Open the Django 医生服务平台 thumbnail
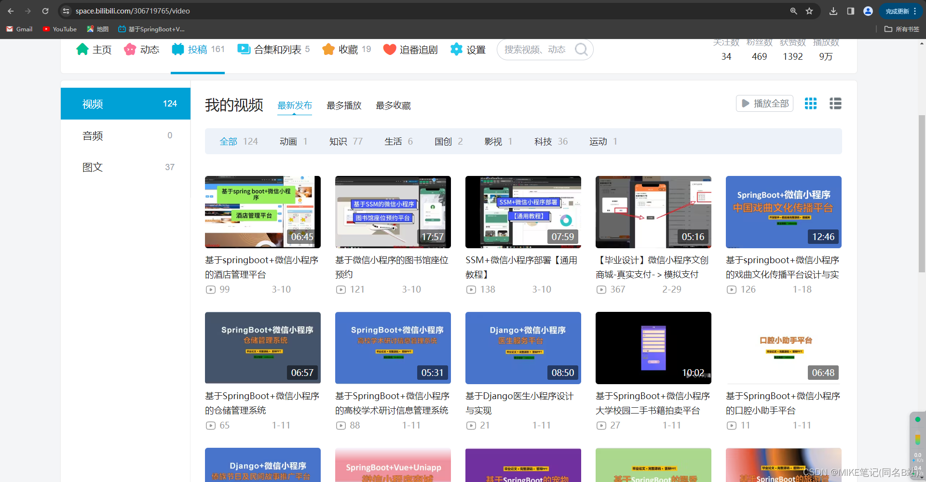 coord(523,348)
